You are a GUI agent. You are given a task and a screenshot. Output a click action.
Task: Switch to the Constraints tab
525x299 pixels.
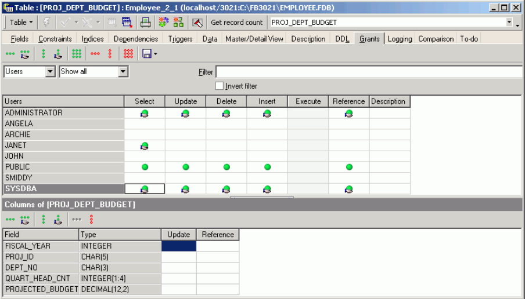coord(55,39)
